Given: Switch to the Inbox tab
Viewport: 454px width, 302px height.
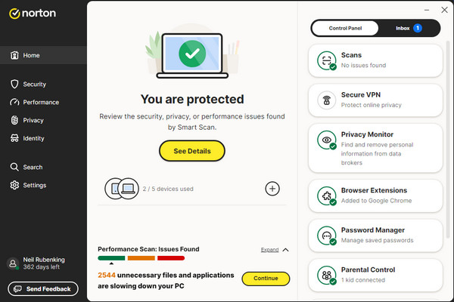Looking at the screenshot, I should click(x=408, y=28).
